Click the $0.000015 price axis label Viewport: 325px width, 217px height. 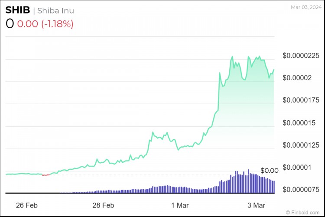pos(299,123)
